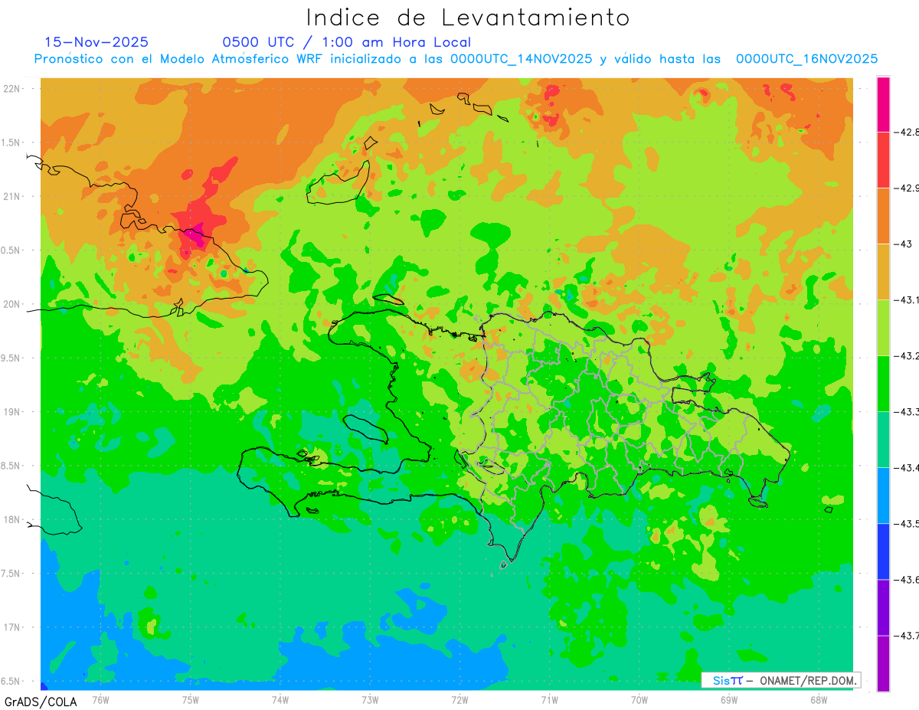Click the date "15-Nov-2025"
Image resolution: width=919 pixels, height=710 pixels.
[x=96, y=42]
